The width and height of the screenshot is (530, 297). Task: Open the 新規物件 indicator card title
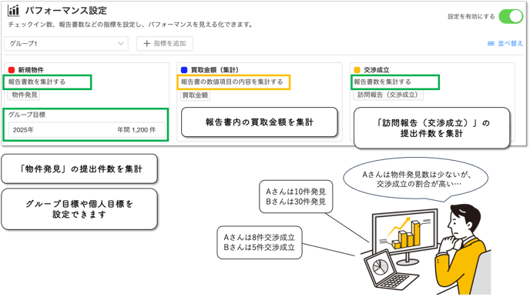click(31, 70)
